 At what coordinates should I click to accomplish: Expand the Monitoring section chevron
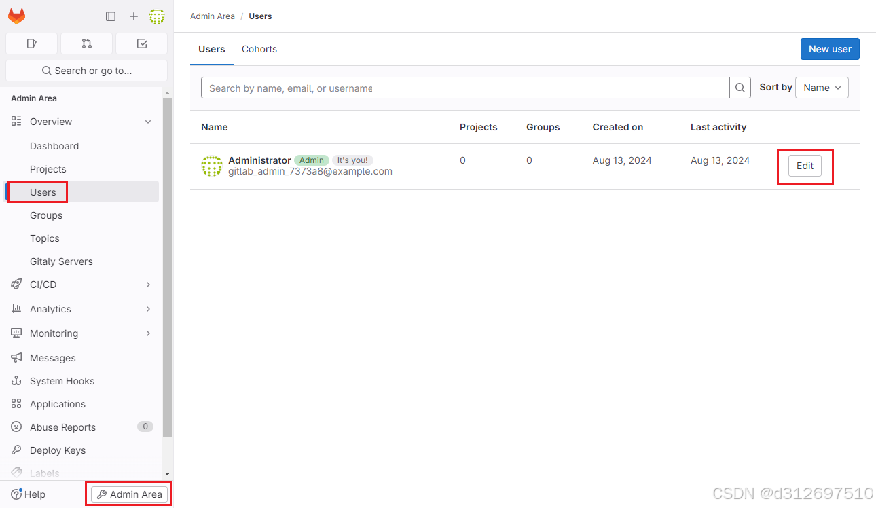[x=148, y=333]
